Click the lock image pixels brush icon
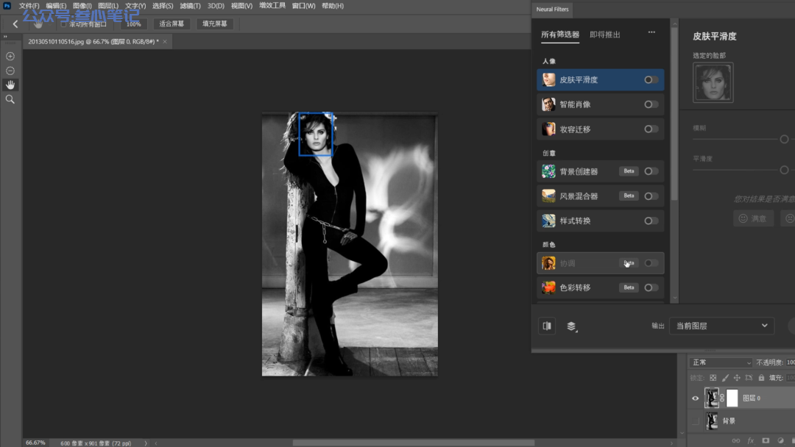Image resolution: width=795 pixels, height=447 pixels. tap(725, 378)
